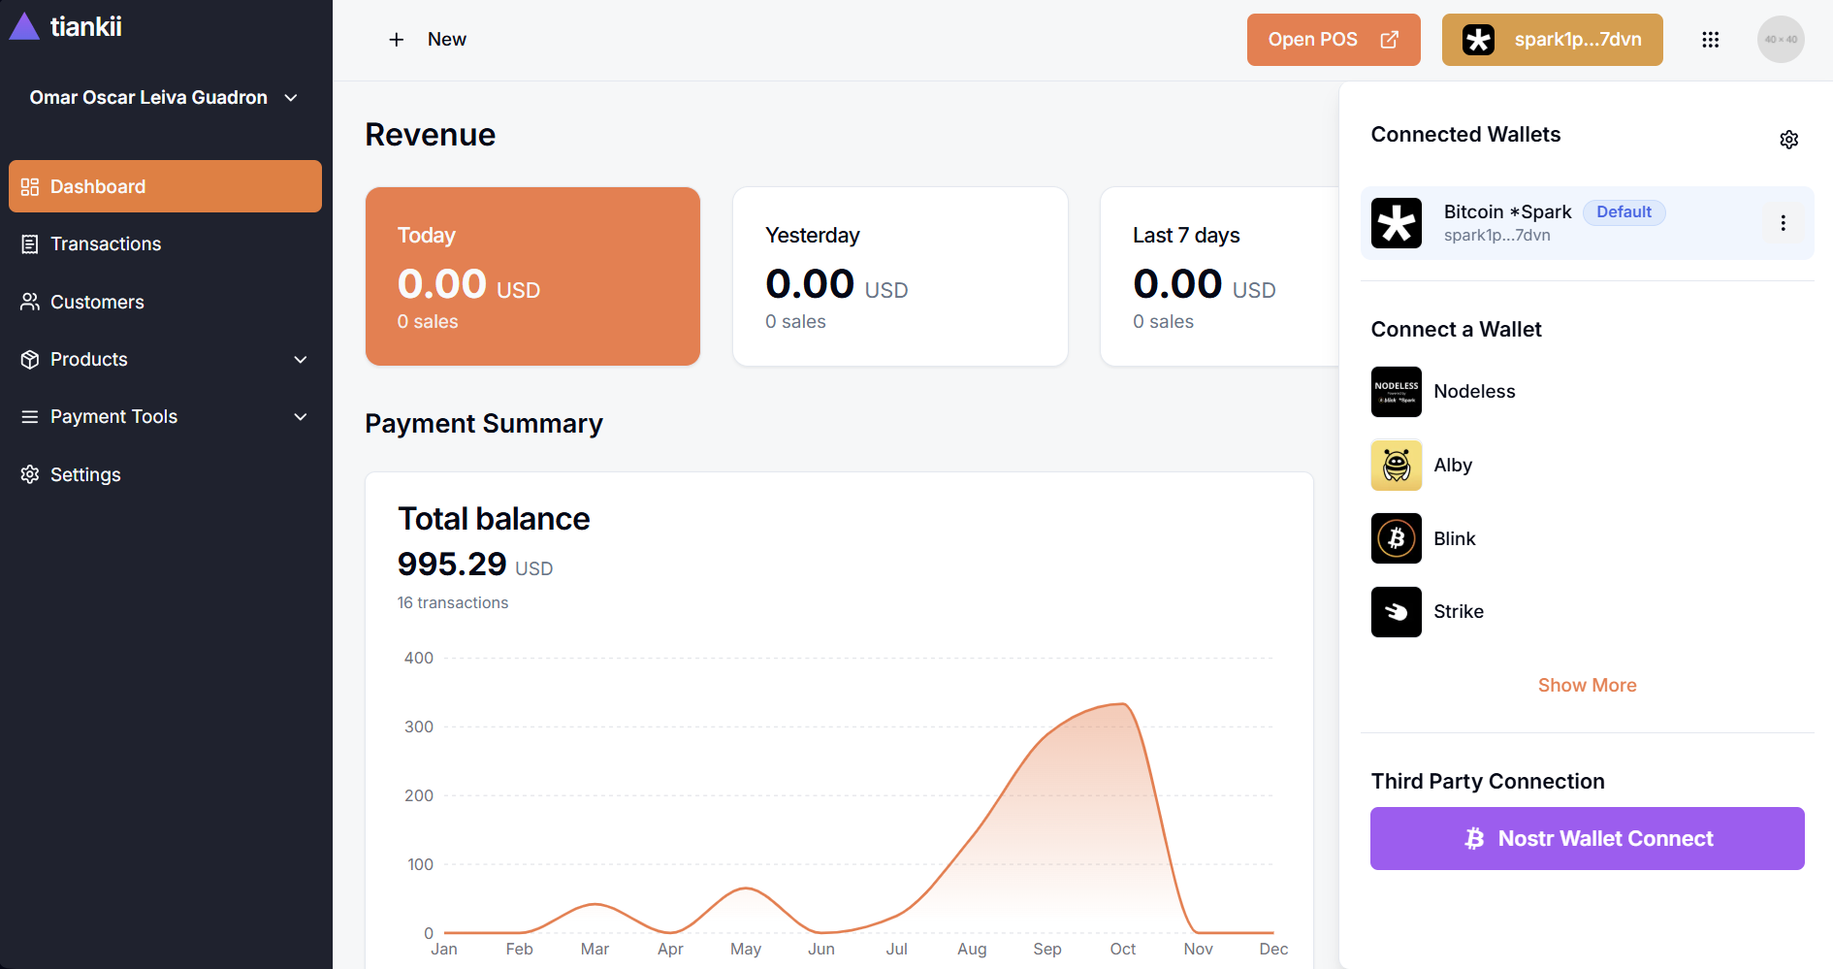Open Settings from the sidebar
Image resolution: width=1833 pixels, height=969 pixels.
tap(85, 475)
